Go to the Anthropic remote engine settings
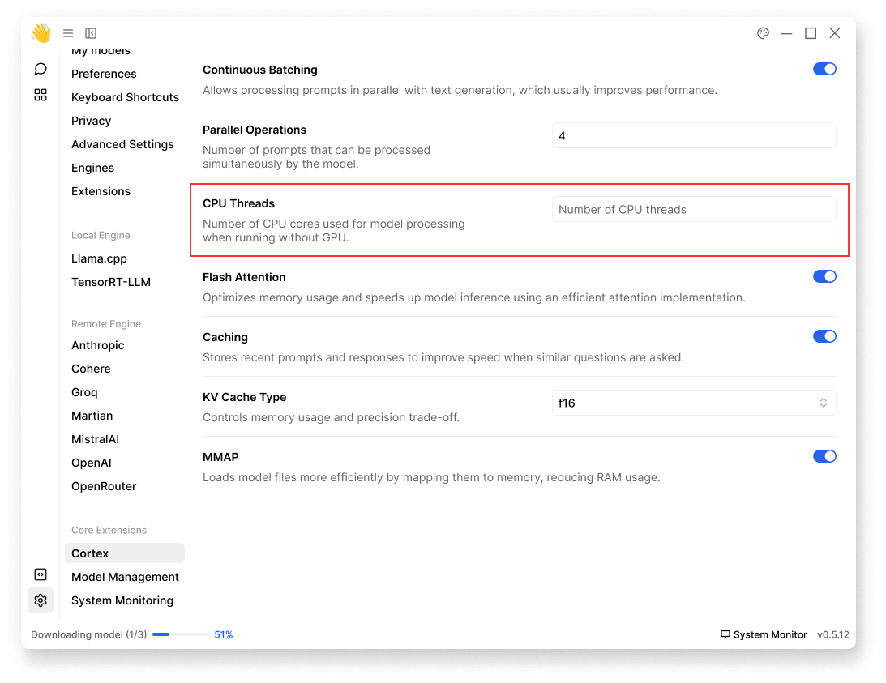 [x=98, y=345]
